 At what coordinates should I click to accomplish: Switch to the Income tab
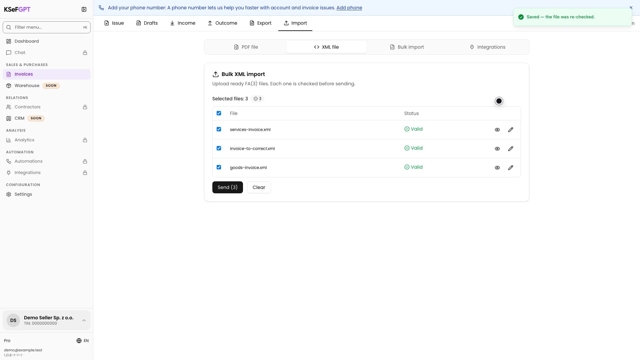point(183,23)
